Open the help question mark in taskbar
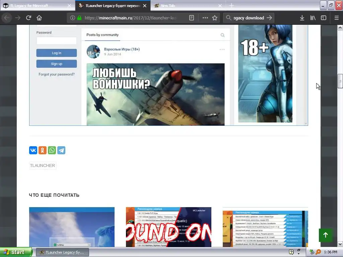Image resolution: width=343 pixels, height=257 pixels. point(291,252)
